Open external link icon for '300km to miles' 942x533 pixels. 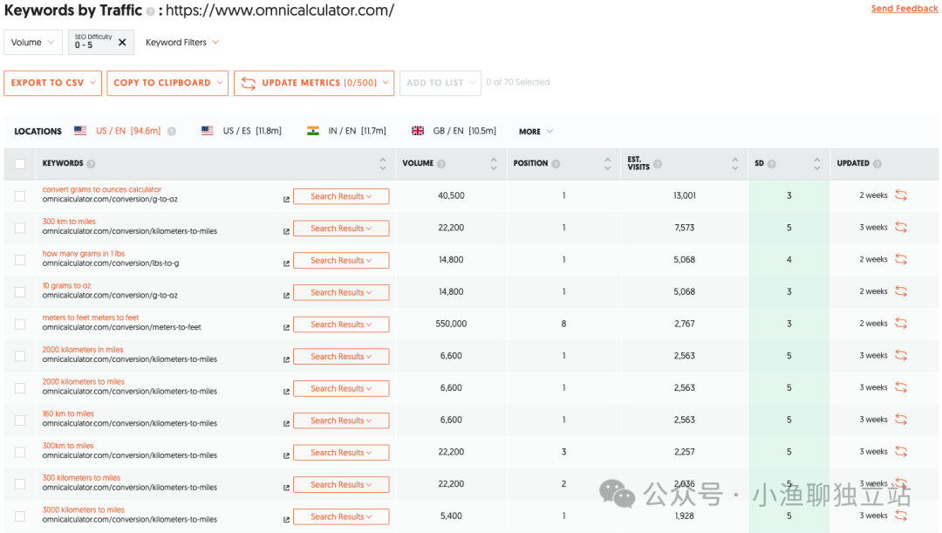click(x=287, y=455)
